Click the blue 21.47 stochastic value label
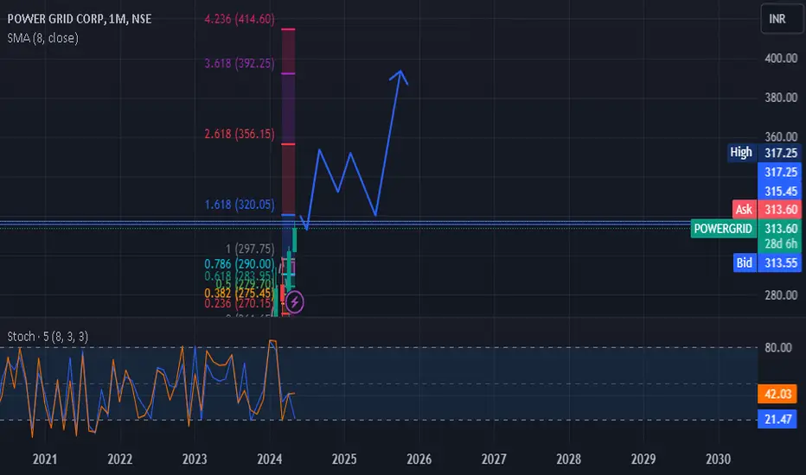The height and width of the screenshot is (475, 806). pos(777,420)
